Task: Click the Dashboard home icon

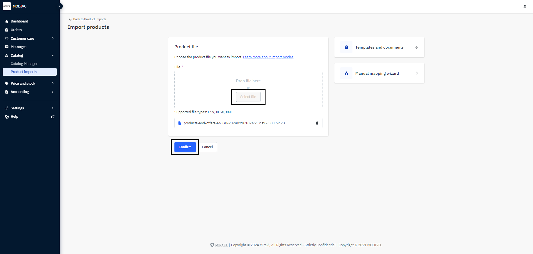Action: coord(7,21)
